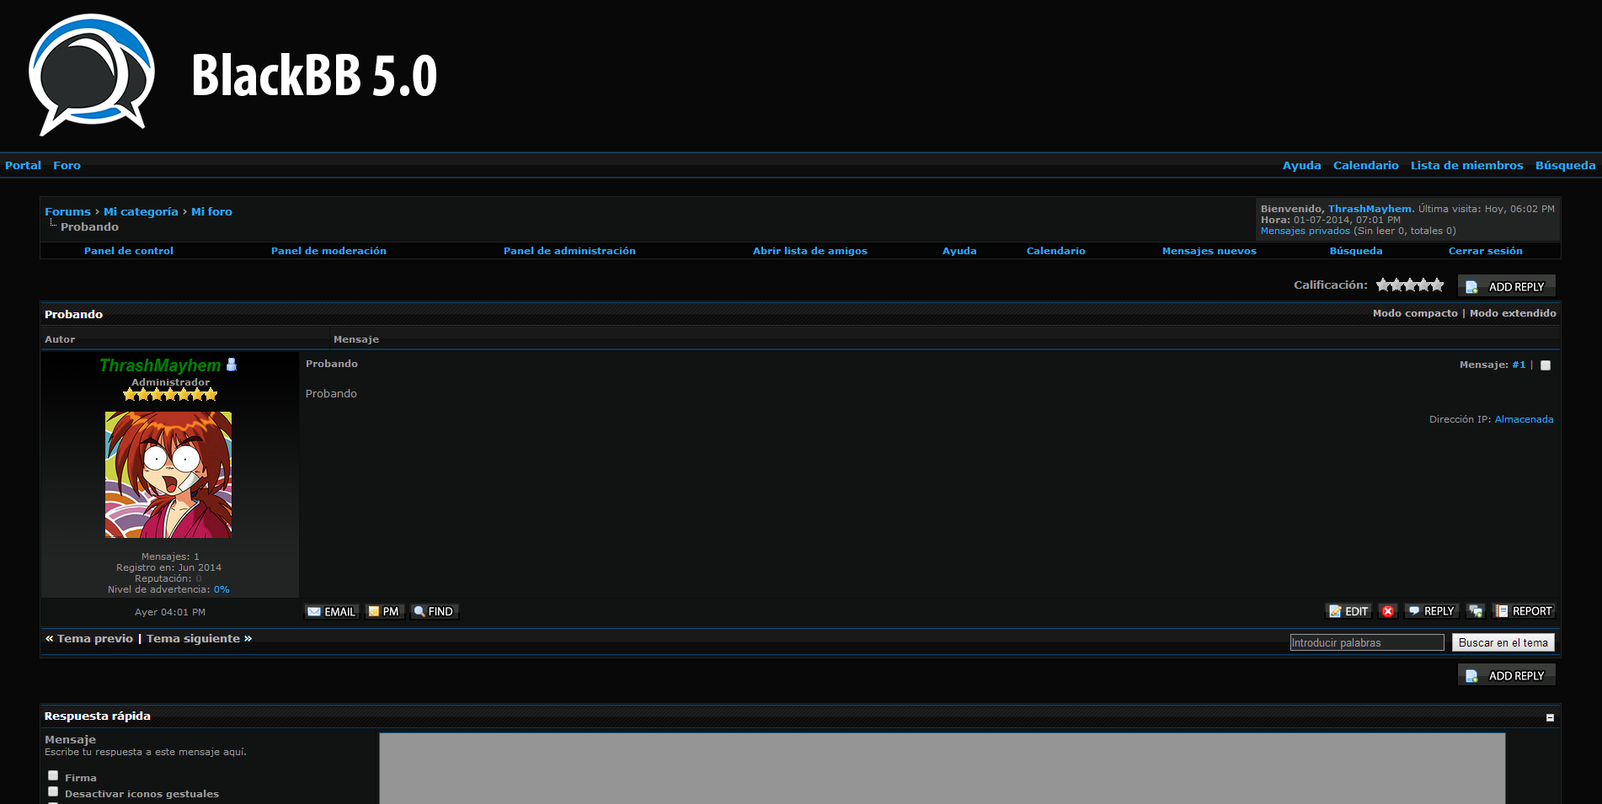Check Desactivar iconos gestuales option

coord(53,791)
